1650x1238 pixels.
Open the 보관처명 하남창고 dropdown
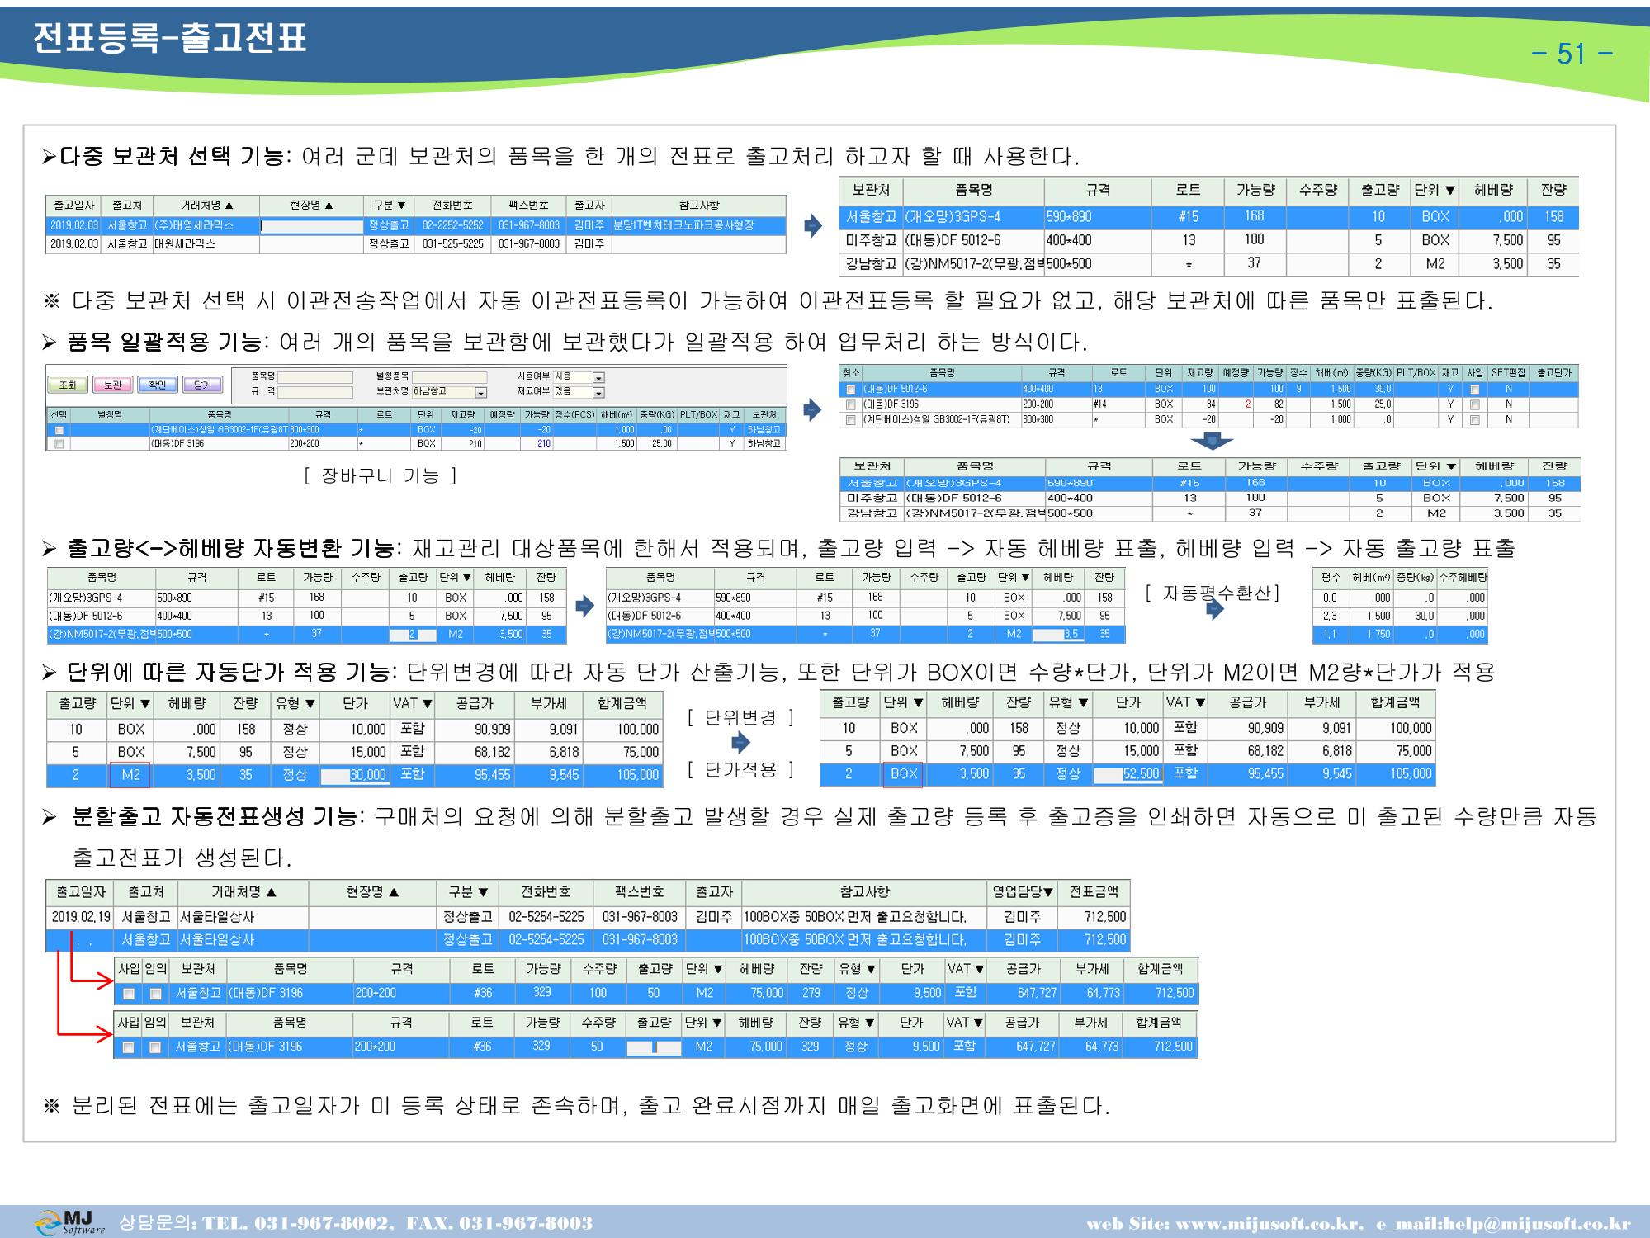pos(481,393)
